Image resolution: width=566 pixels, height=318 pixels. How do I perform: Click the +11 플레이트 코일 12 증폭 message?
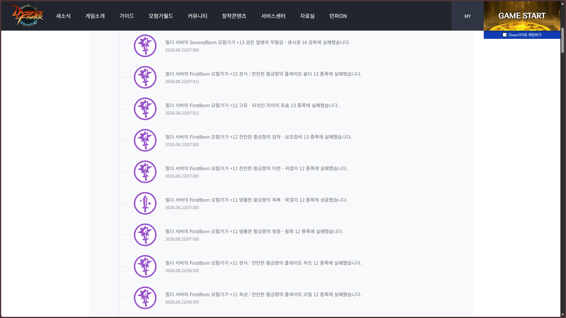tap(263, 294)
